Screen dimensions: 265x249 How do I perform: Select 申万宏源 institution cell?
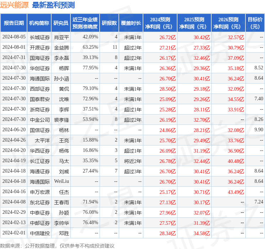(x=40, y=192)
